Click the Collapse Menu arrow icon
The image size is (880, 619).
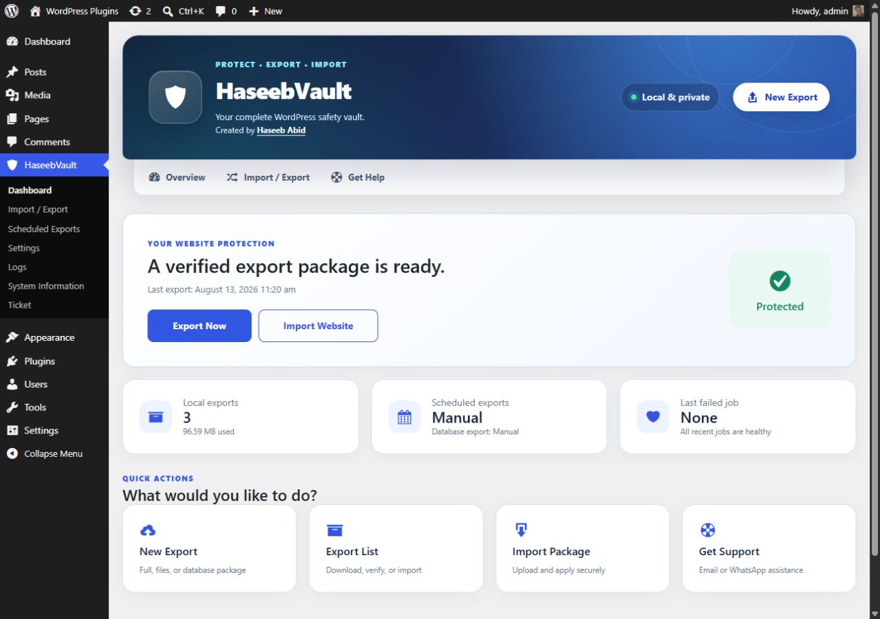coord(12,453)
